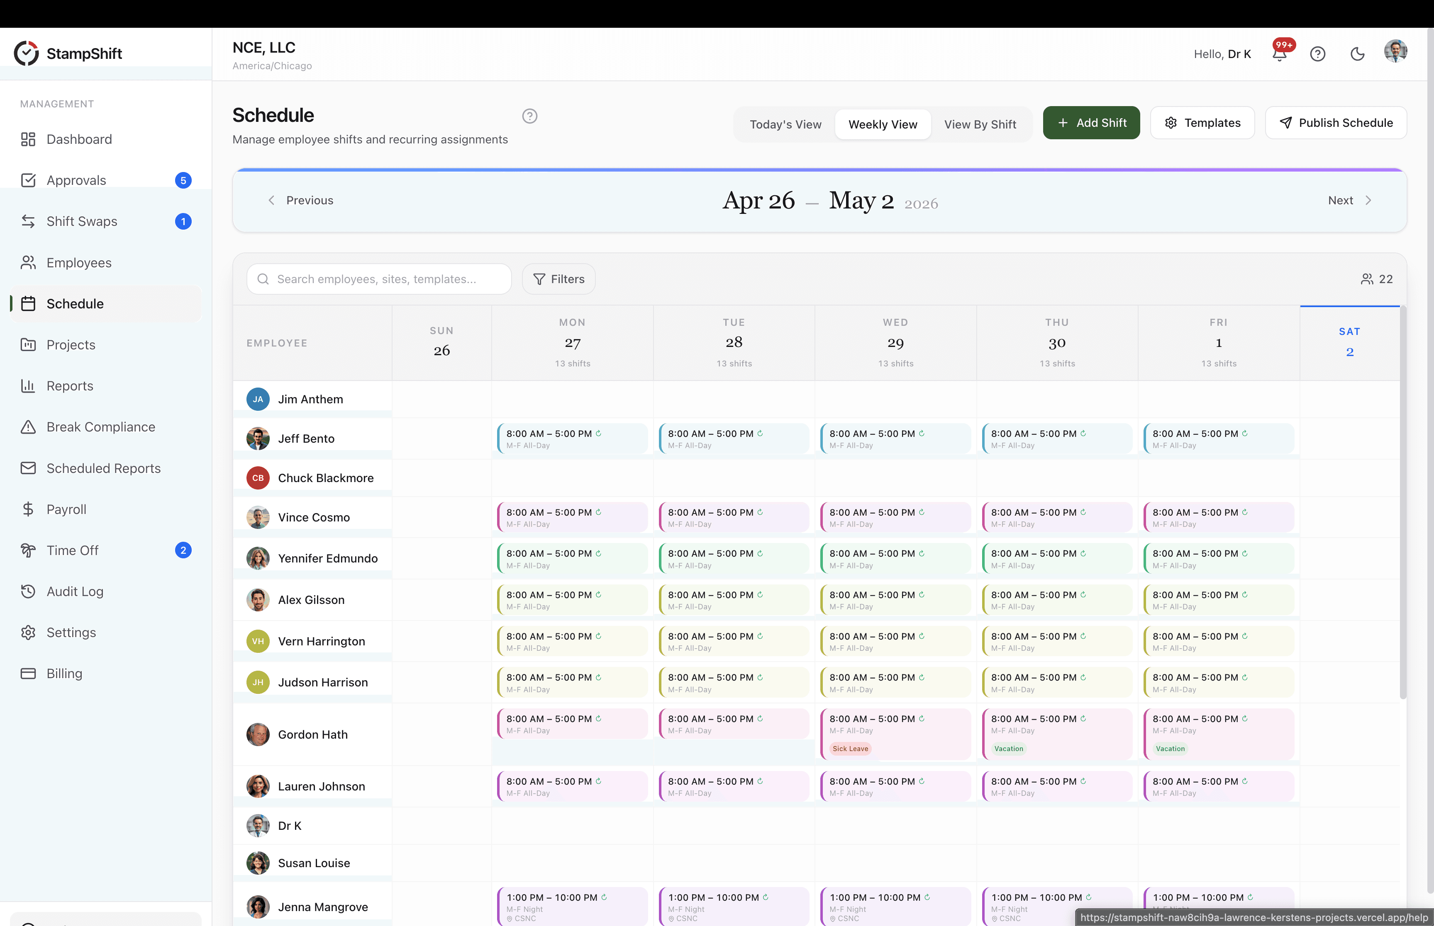Open Dashboard from the sidebar
This screenshot has height=926, width=1434.
(106, 140)
